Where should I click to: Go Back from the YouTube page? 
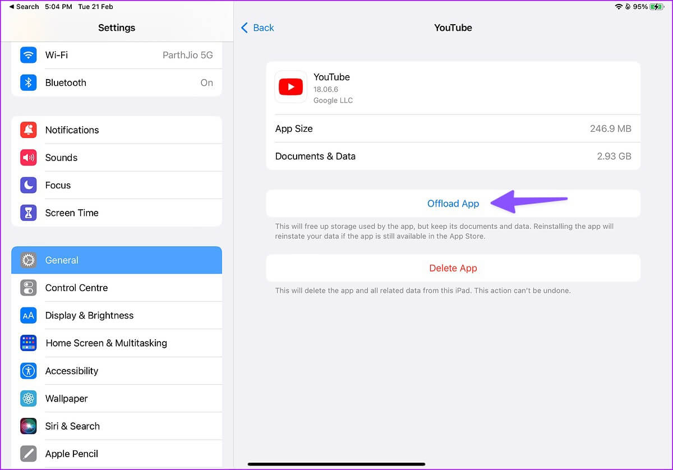(257, 27)
